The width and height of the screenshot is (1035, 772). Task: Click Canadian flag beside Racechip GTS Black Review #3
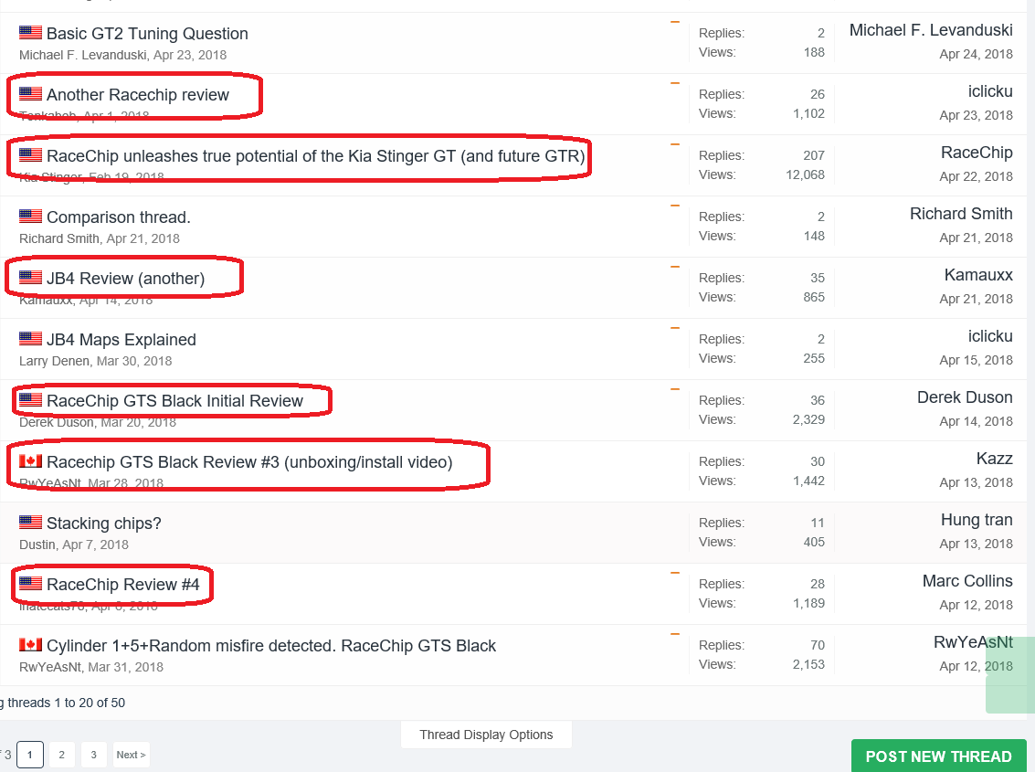pyautogui.click(x=30, y=461)
